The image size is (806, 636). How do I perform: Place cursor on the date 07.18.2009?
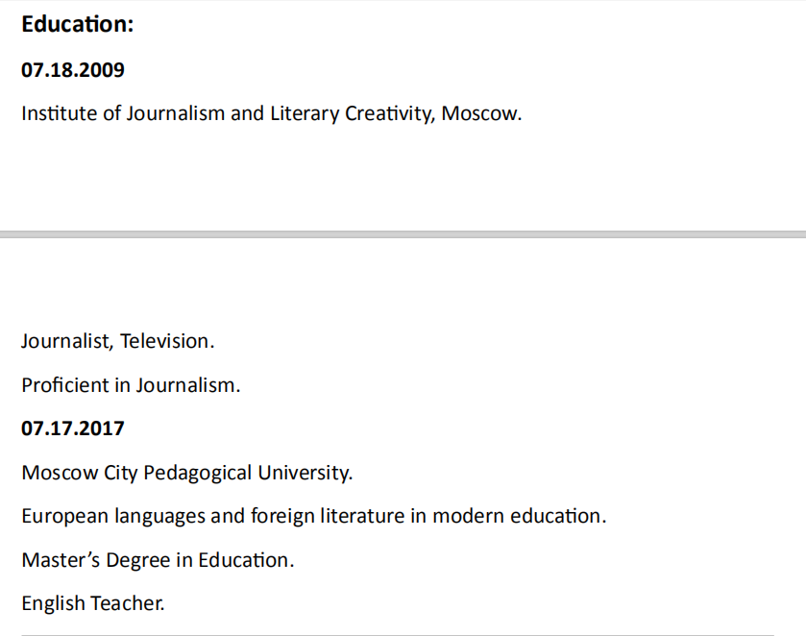tap(73, 70)
